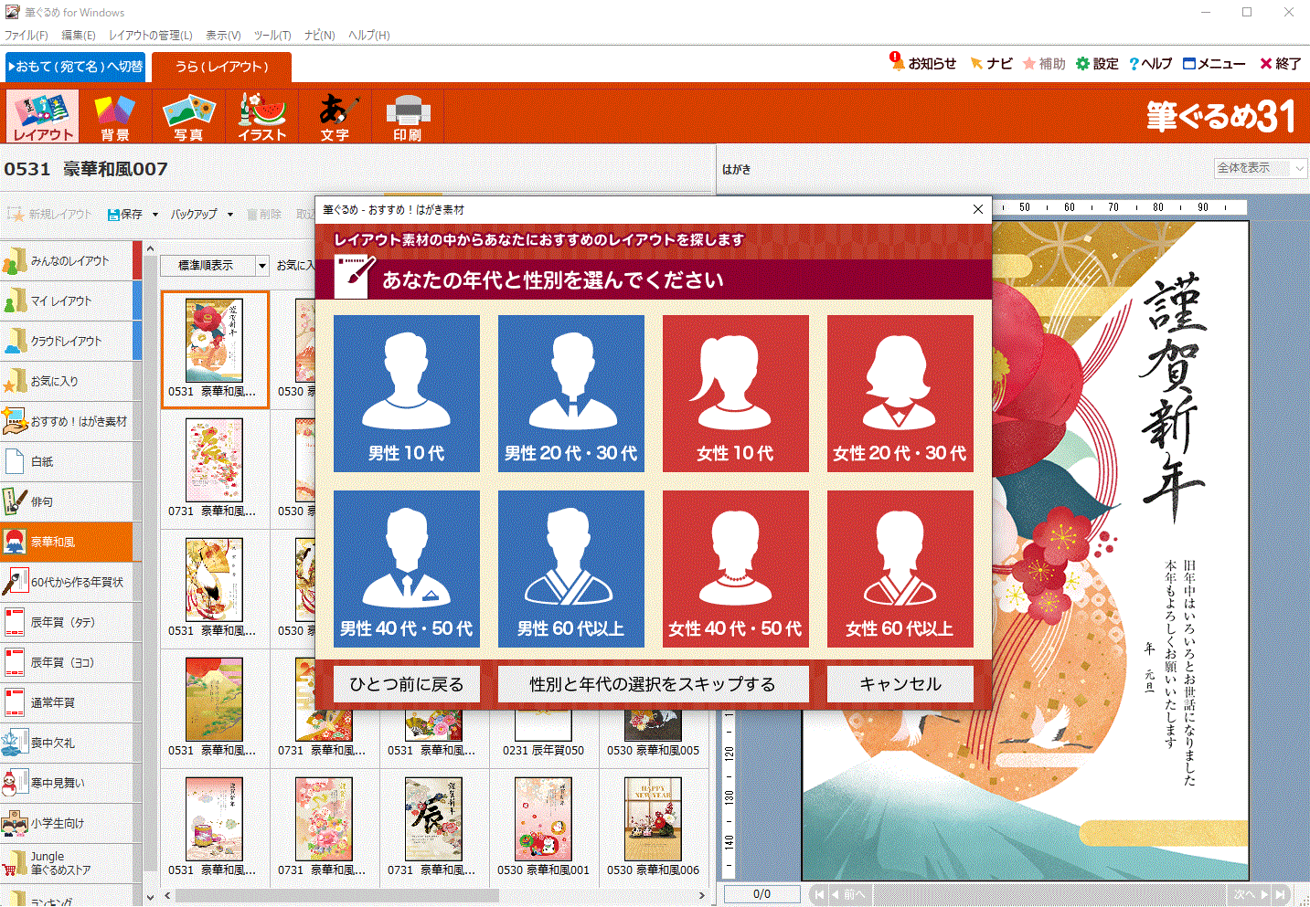Open the イラスト (illustration) tool

point(262,116)
